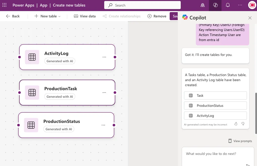Give thumbs up to Copilot response
This screenshot has width=257, height=166.
coord(236,124)
